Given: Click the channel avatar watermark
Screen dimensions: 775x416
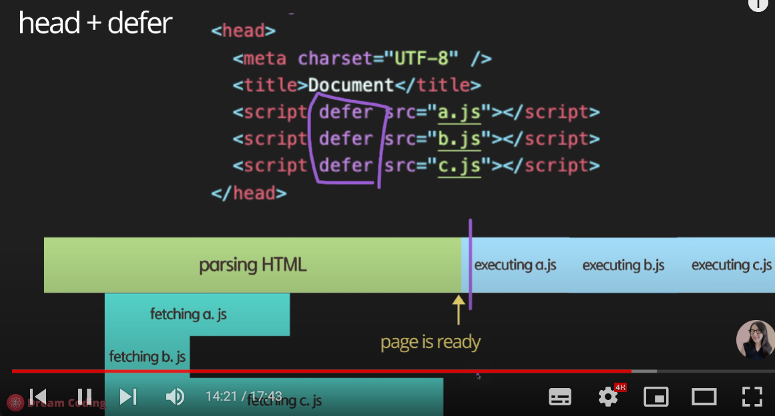Looking at the screenshot, I should (x=755, y=339).
